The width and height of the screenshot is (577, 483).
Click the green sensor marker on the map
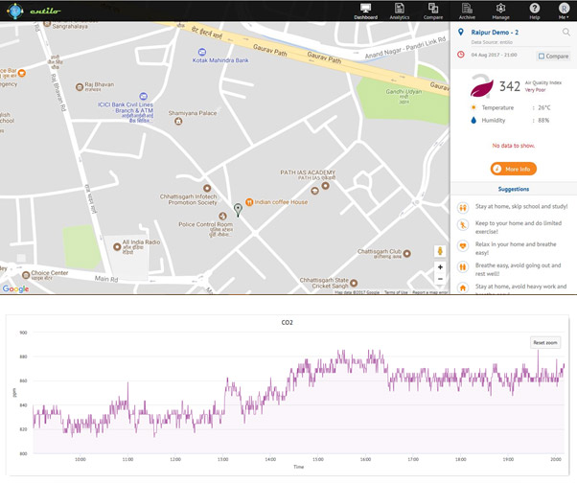pyautogui.click(x=238, y=210)
